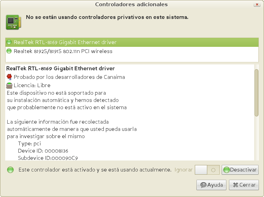This screenshot has height=197, width=264.
Task: Click the 'Este controlador está activado' status text
Action: [95, 170]
